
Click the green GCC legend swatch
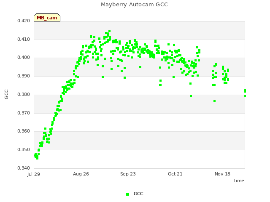(x=127, y=194)
